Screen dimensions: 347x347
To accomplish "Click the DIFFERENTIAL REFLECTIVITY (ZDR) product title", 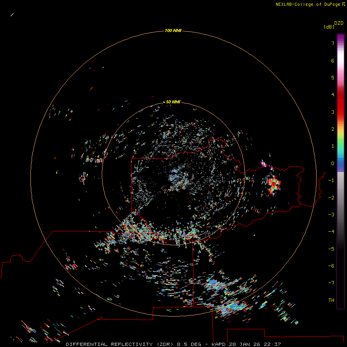I will [120, 344].
